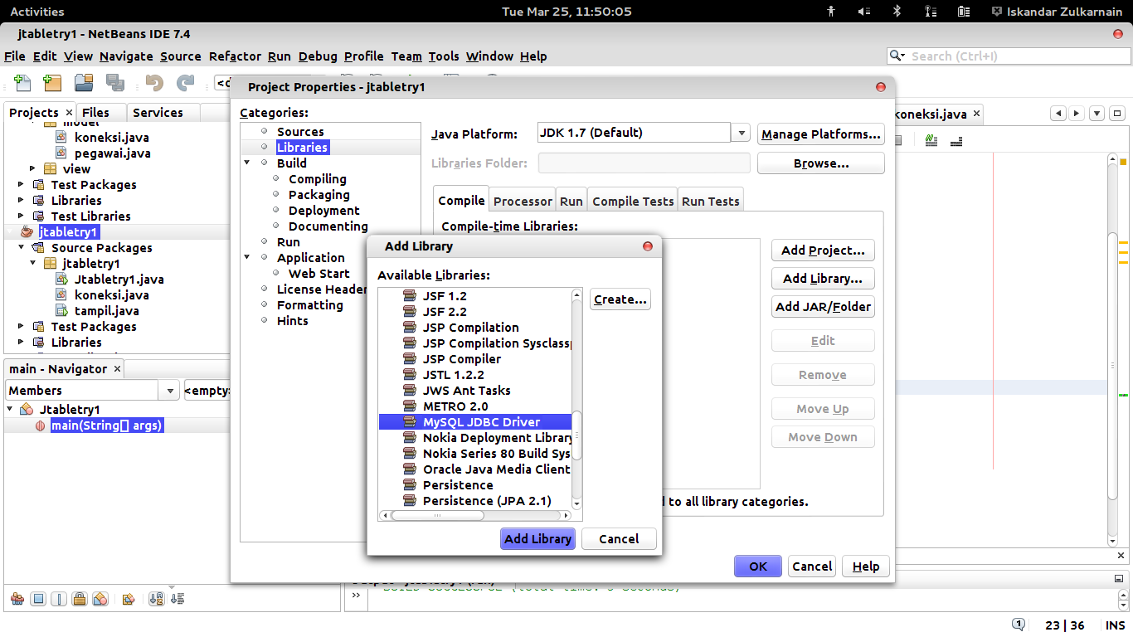Open Bluetooth indicator in top bar
1133x637 pixels.
click(x=896, y=12)
